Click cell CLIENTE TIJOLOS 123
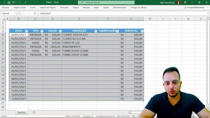Image resolution: width=210 pixels, height=118 pixels. (79, 35)
